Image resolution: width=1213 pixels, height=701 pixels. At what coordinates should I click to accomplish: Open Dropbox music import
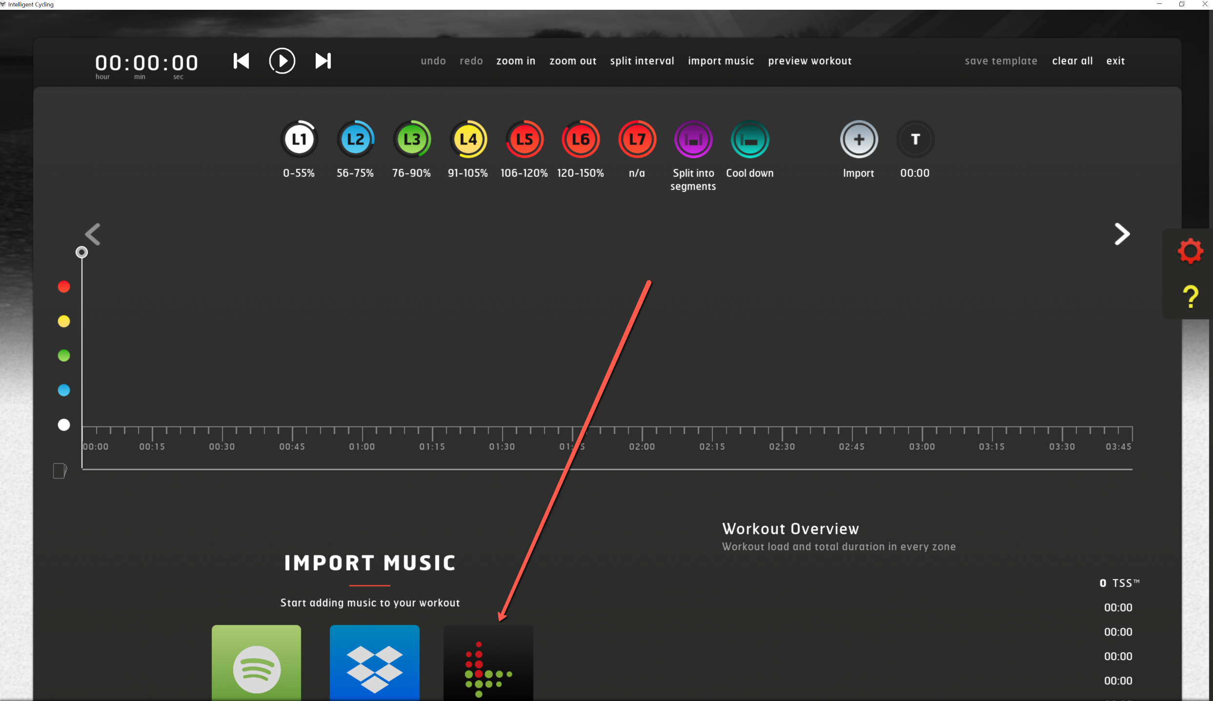click(374, 664)
